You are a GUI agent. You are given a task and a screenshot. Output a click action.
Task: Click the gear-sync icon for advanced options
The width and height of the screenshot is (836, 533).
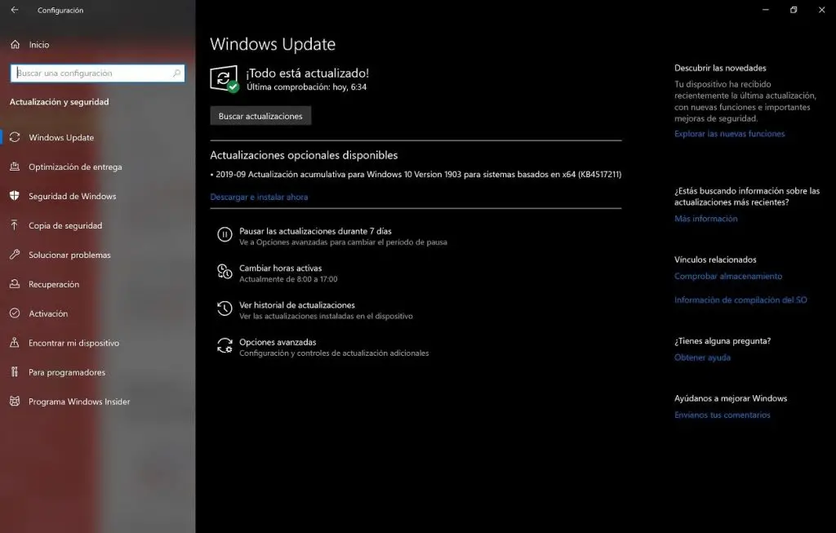click(225, 346)
